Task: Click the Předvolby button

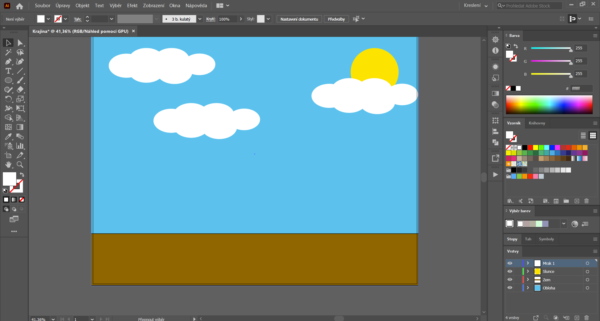Action: (x=336, y=19)
